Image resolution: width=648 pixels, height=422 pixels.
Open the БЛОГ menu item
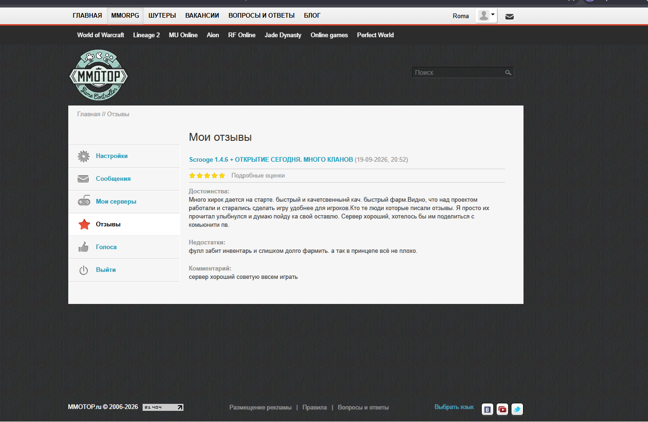[x=312, y=16]
